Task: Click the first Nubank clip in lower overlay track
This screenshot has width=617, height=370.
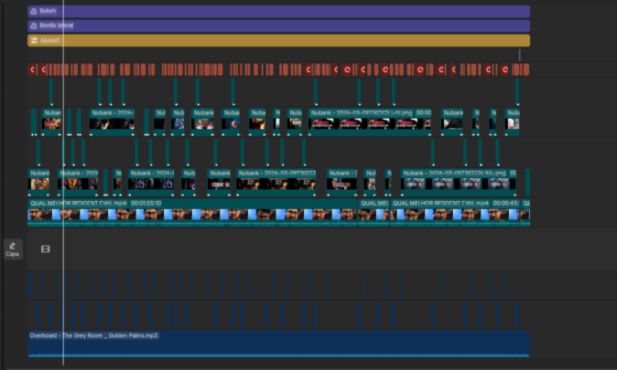Action: [x=40, y=178]
